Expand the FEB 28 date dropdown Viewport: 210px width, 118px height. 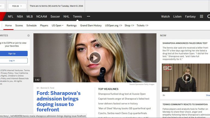[x=17, y=6]
